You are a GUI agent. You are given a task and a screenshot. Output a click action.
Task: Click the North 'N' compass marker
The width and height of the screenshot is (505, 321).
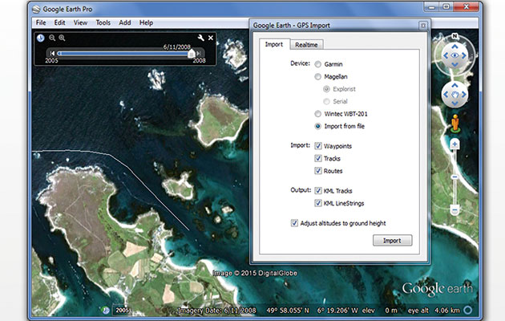coord(454,36)
